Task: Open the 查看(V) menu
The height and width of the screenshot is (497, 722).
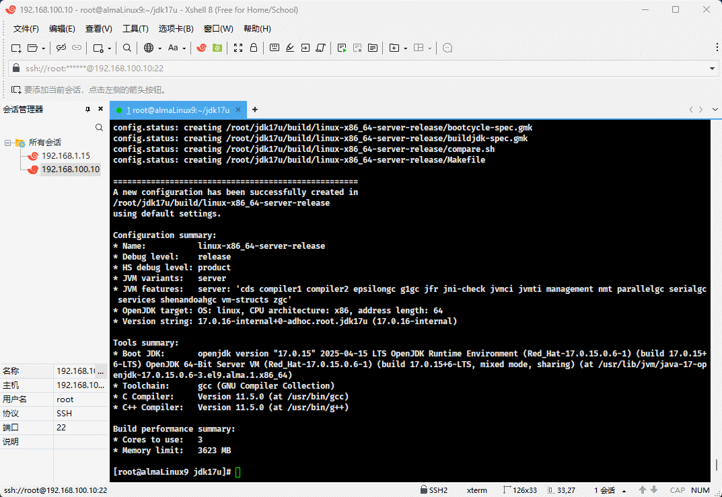Action: (98, 28)
